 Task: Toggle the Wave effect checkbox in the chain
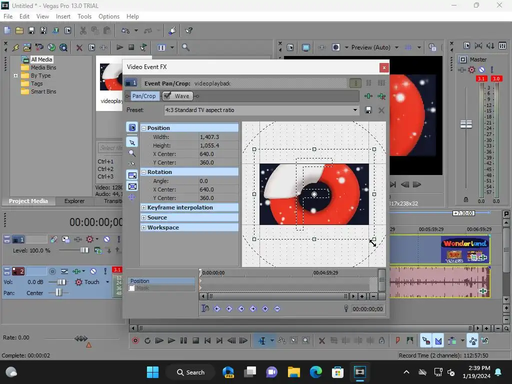pos(167,95)
